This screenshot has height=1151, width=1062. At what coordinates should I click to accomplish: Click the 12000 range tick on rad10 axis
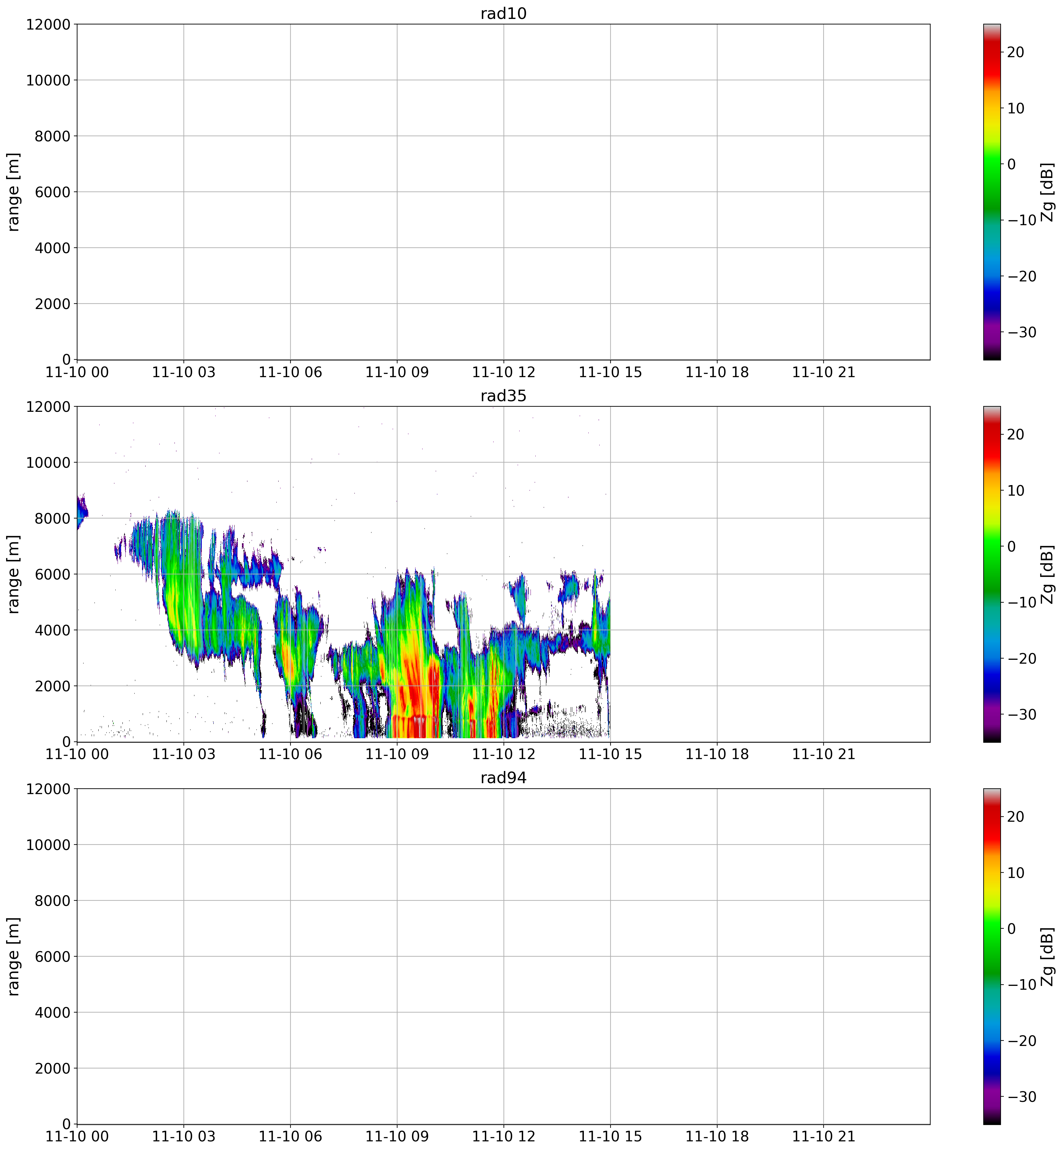pos(48,24)
